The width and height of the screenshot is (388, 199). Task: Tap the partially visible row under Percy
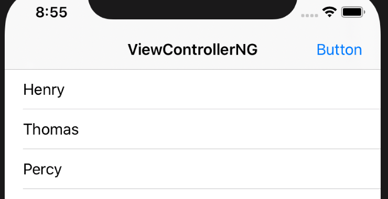coord(192,194)
